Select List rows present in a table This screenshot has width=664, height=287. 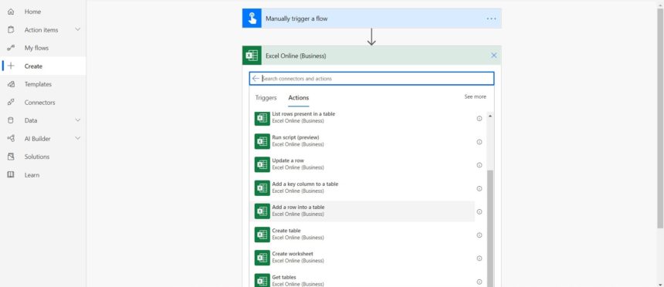(362, 118)
